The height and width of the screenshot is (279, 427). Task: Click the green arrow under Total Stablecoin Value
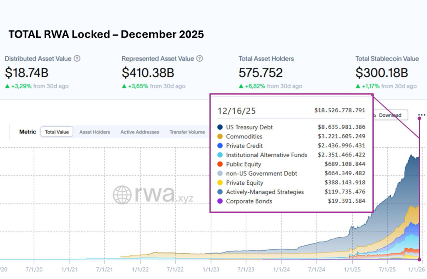coord(358,86)
